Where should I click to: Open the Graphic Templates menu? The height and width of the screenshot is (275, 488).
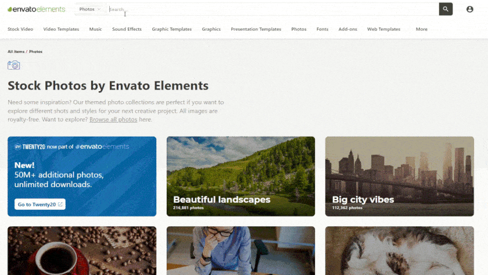coord(171,29)
